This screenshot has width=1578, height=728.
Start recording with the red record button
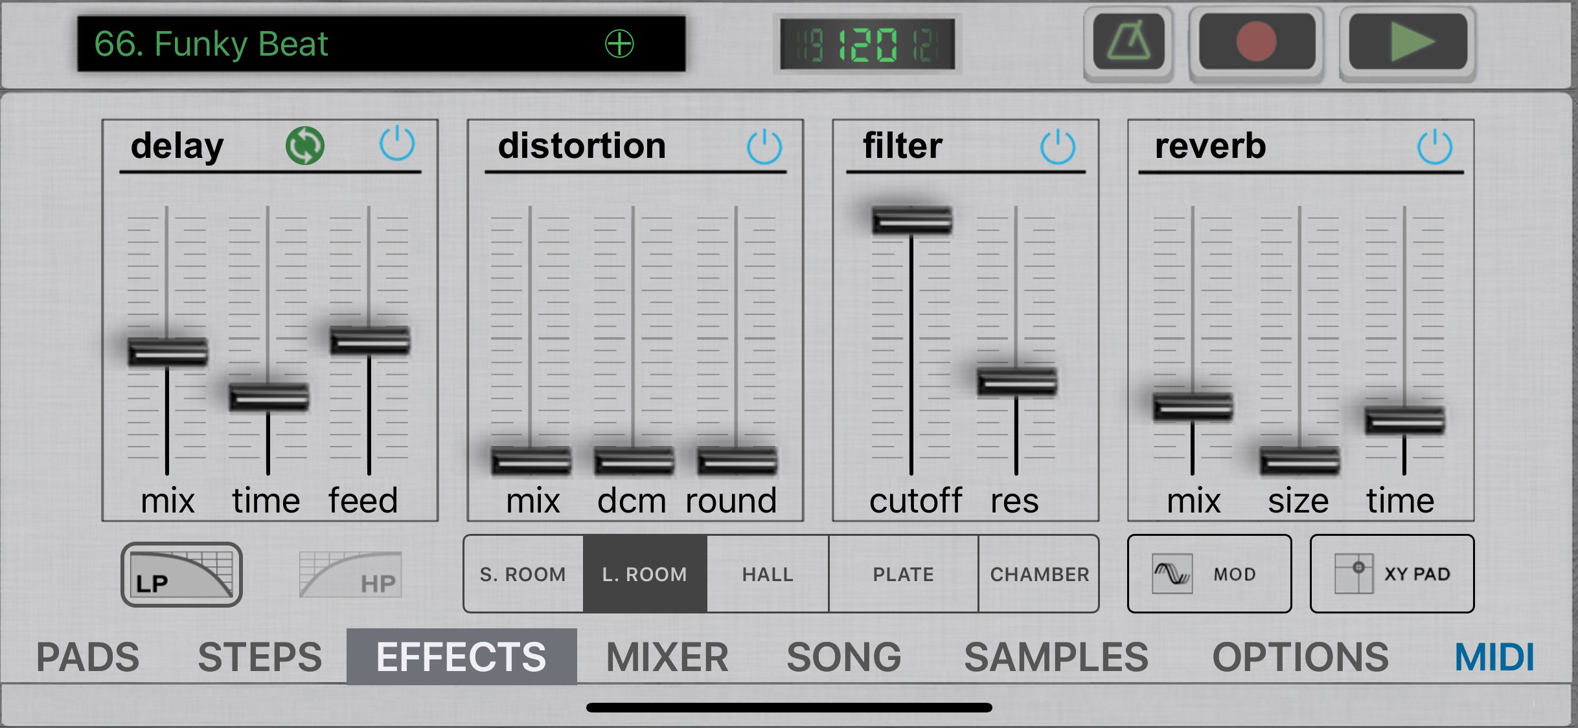[x=1257, y=43]
